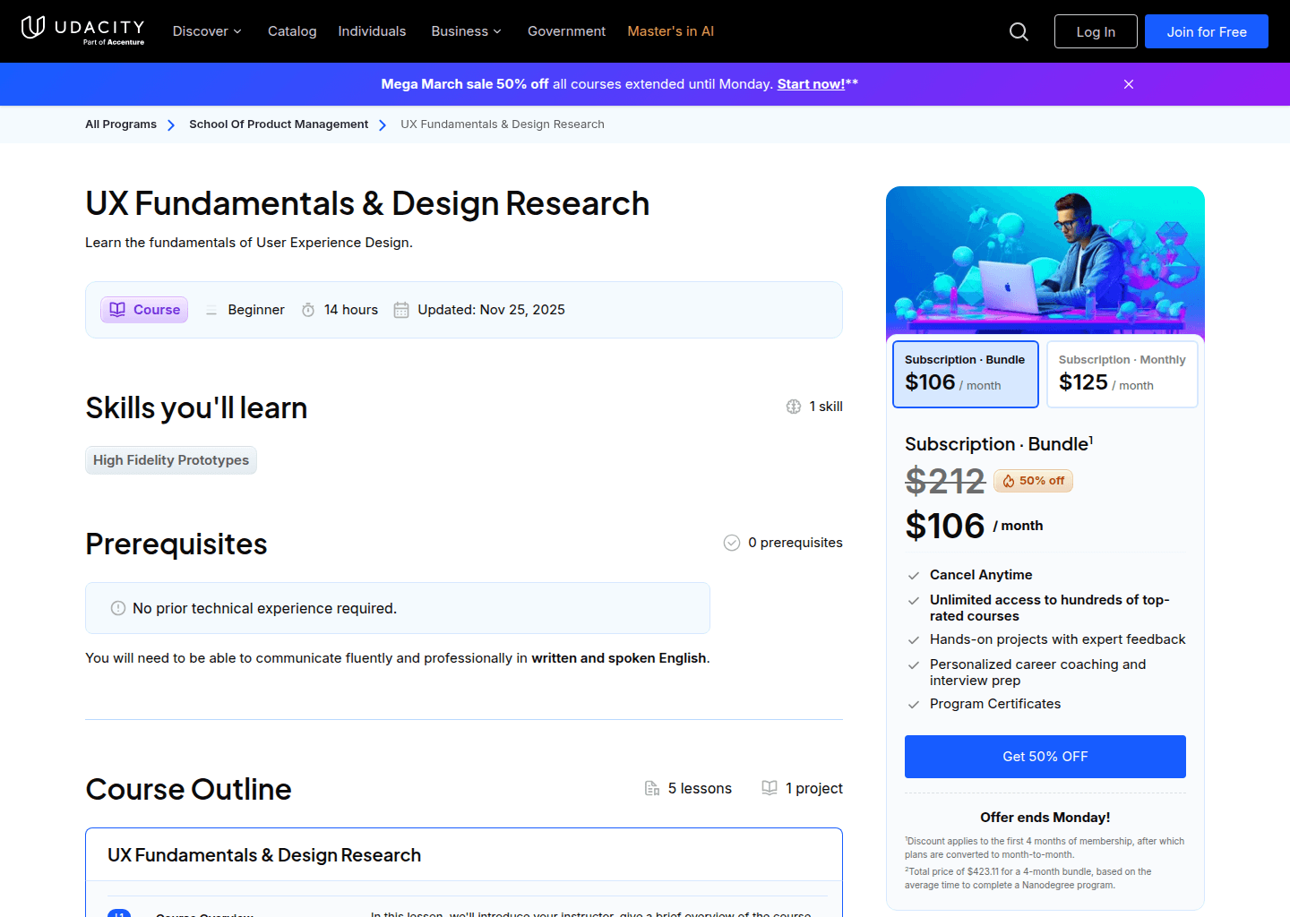
Task: Click the calendar icon beside the update date
Action: [x=400, y=309]
